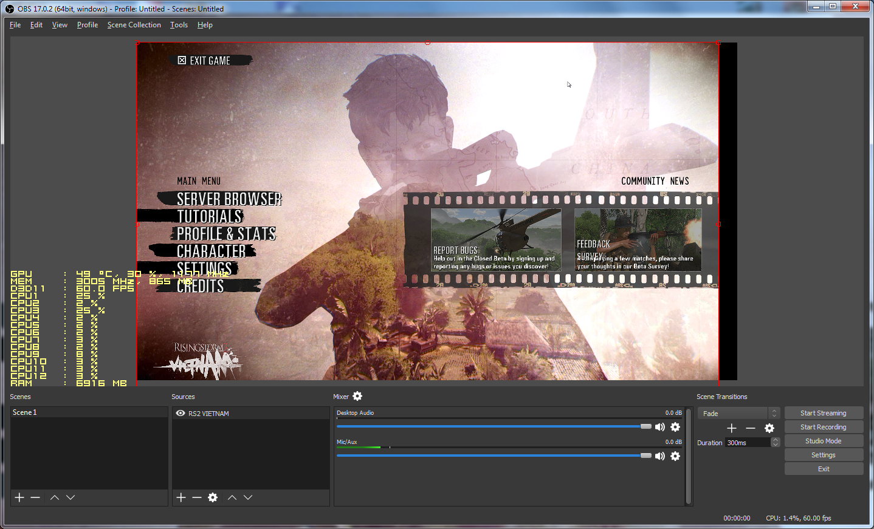Enable Studio Mode

tap(824, 441)
